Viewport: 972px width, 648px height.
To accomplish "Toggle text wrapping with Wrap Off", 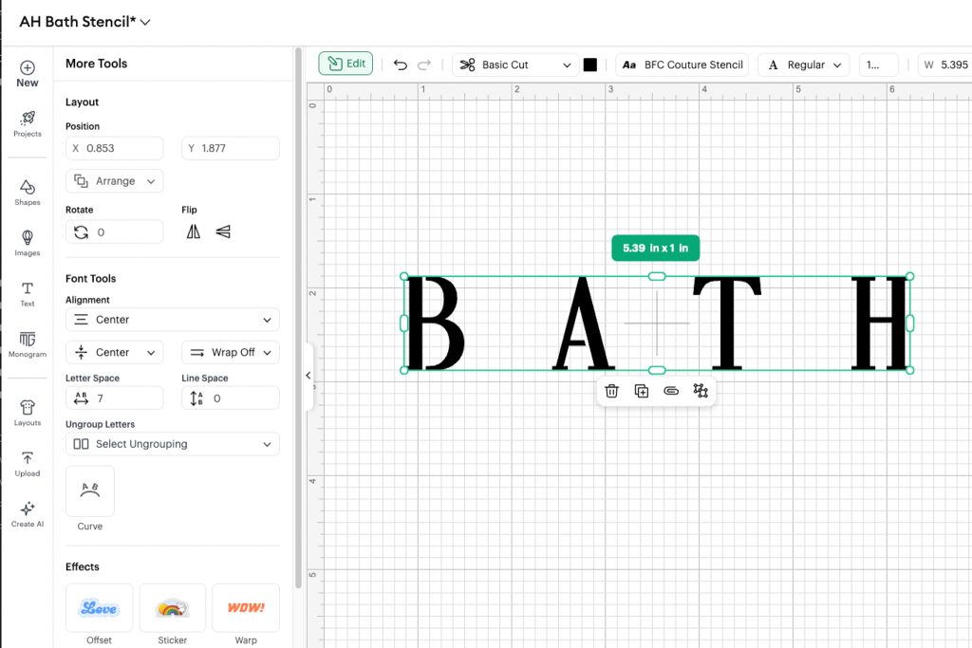I will point(230,352).
